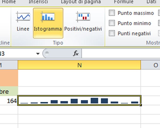Expand the Name Box dropdown arrow

point(38,53)
